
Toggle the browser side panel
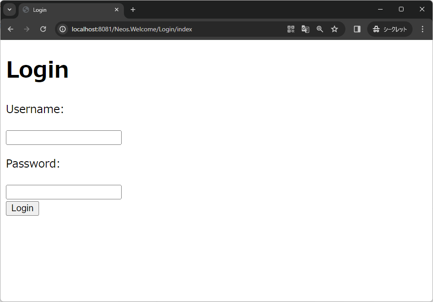pyautogui.click(x=357, y=29)
